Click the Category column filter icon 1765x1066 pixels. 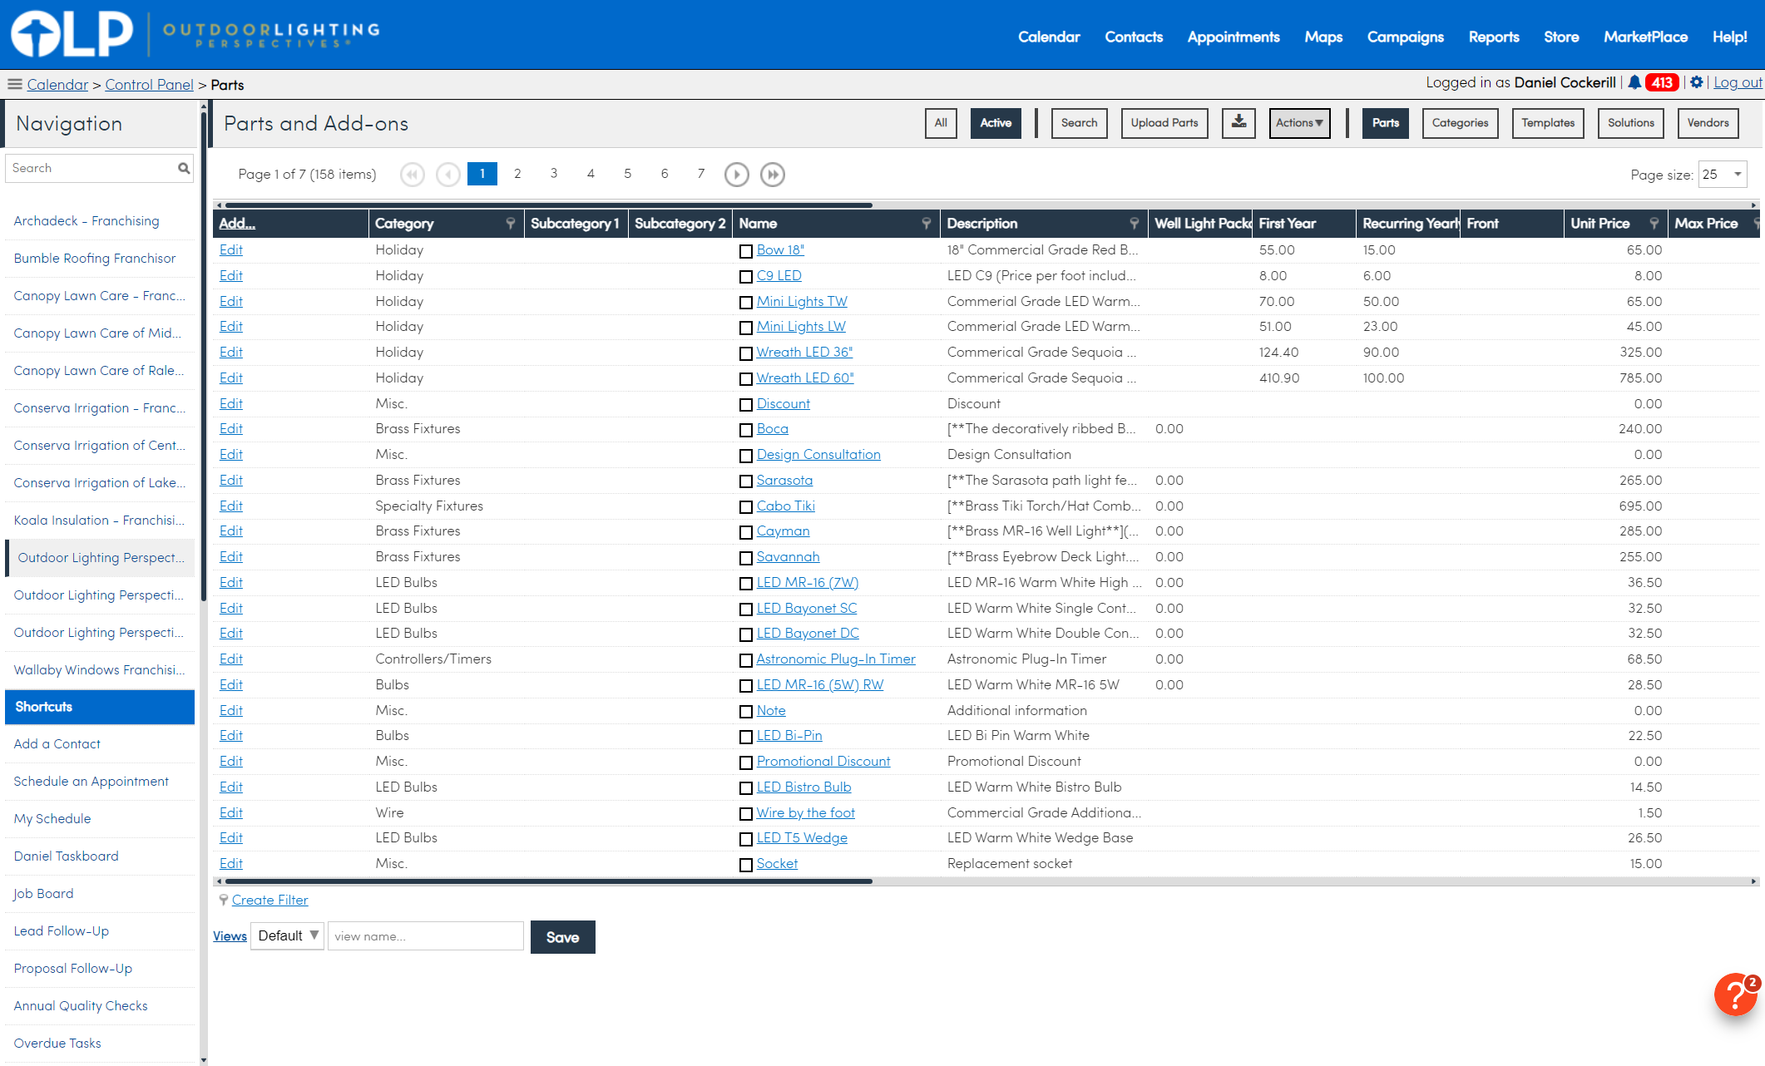(511, 223)
